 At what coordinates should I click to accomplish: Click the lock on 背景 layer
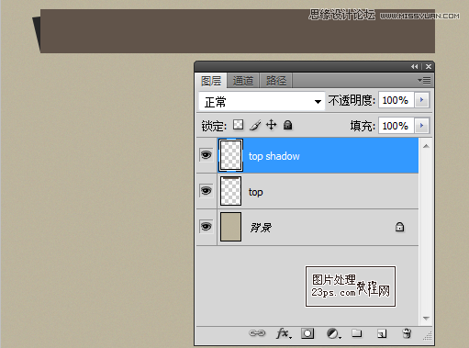(x=399, y=227)
